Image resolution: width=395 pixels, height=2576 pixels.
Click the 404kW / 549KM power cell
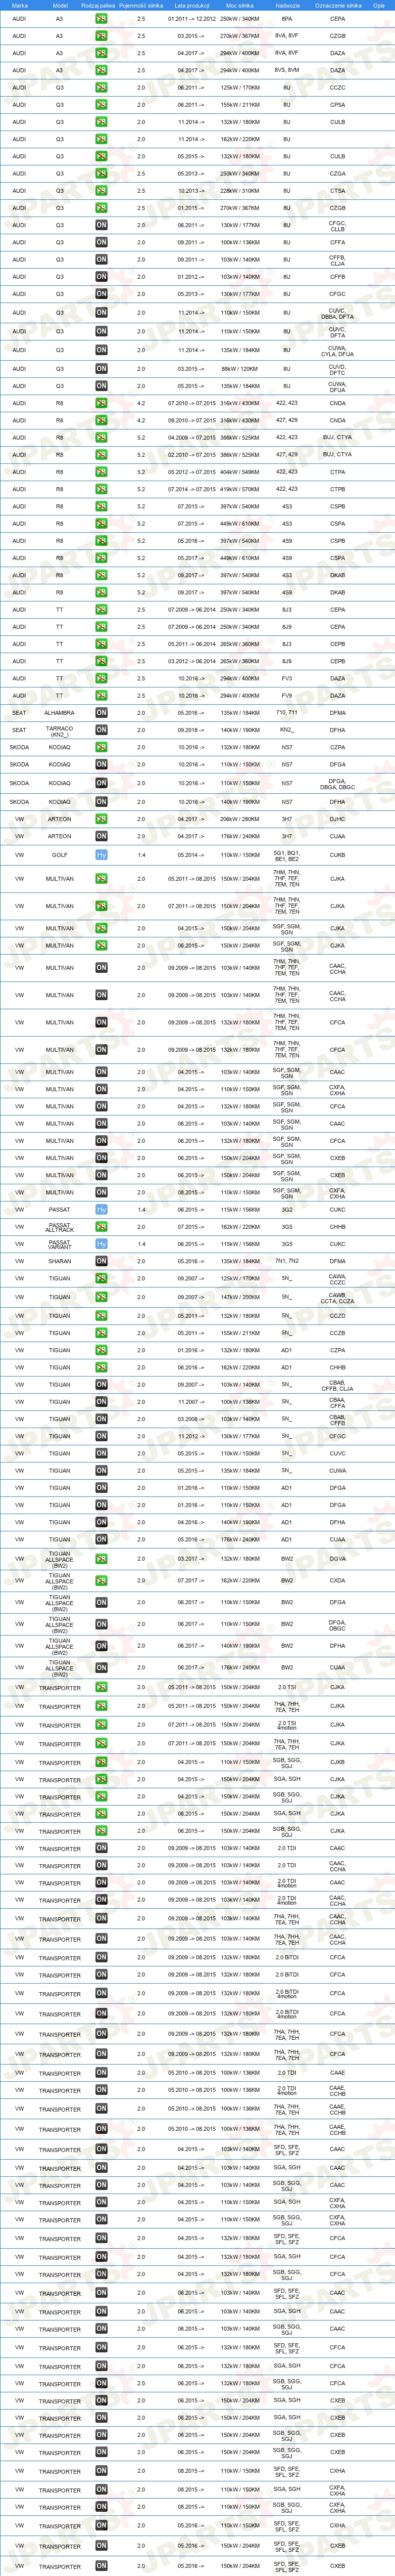239,472
